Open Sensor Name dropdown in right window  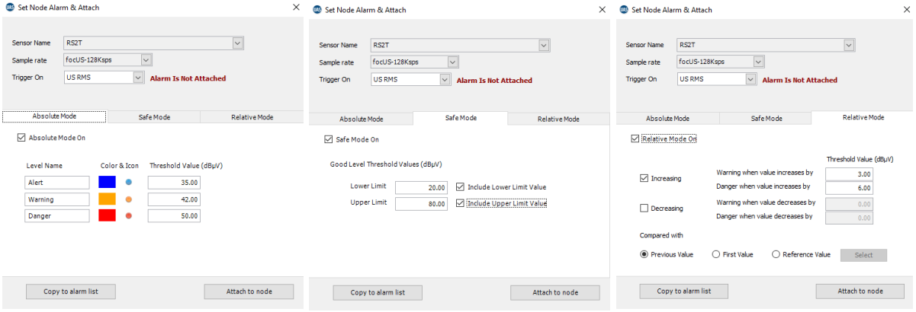pyautogui.click(x=849, y=45)
